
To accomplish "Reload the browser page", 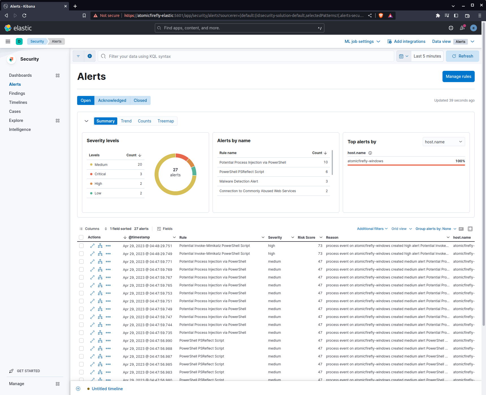I will pyautogui.click(x=24, y=16).
